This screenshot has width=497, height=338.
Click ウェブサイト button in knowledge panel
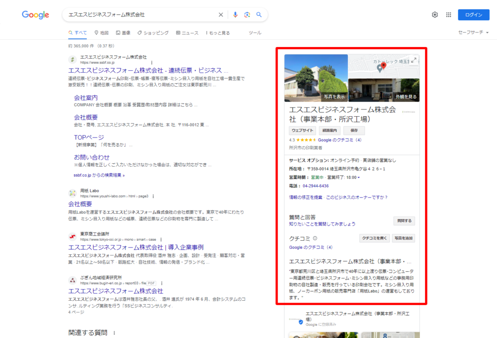(x=302, y=130)
